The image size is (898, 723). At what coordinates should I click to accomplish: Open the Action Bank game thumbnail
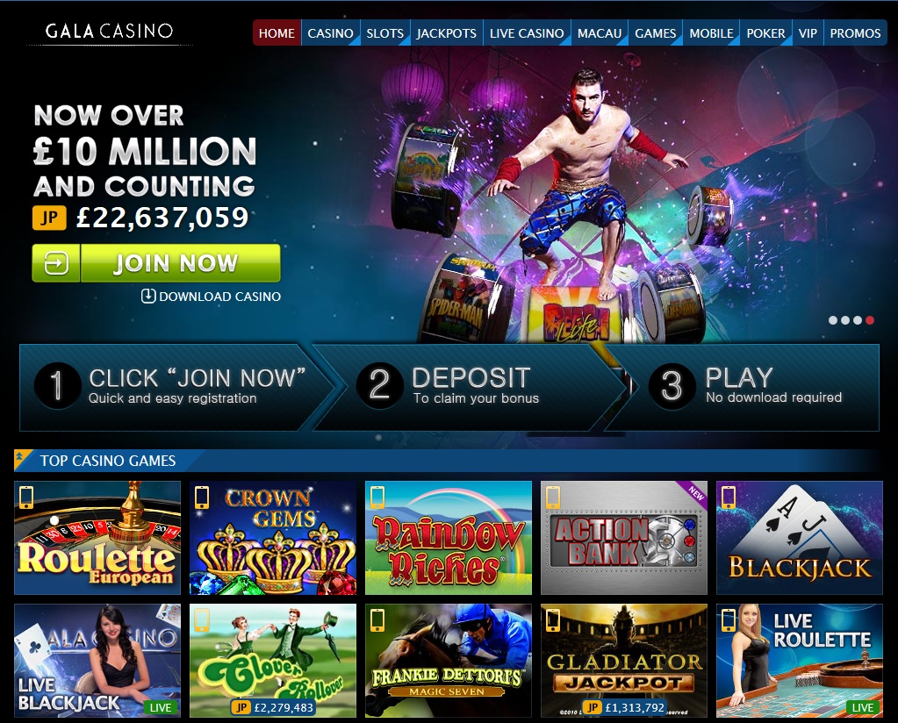click(x=624, y=538)
